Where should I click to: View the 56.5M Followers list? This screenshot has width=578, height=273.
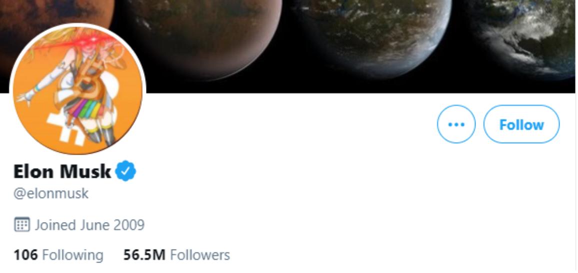point(176,255)
